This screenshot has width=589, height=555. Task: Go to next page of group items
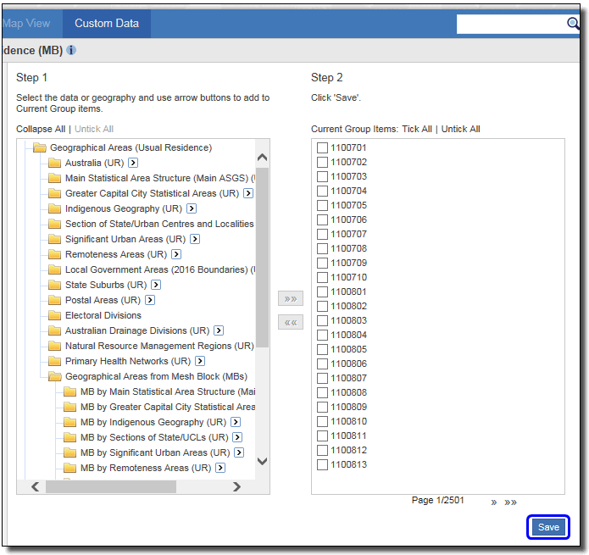[494, 502]
